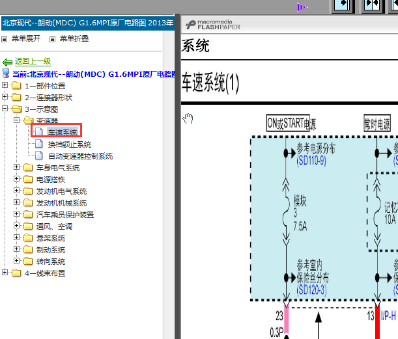This screenshot has width=398, height=339.
Task: Select the 车身电气系统 tree label
Action: (x=58, y=168)
